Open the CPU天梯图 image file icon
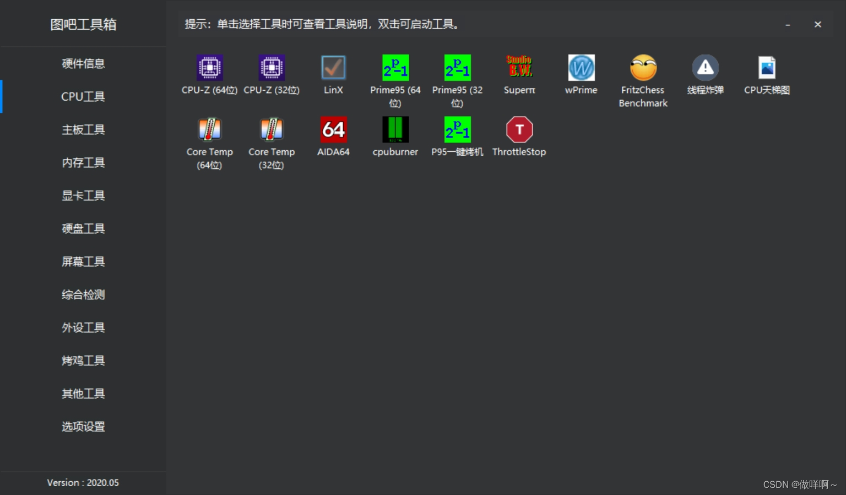Viewport: 846px width, 495px height. pos(767,68)
